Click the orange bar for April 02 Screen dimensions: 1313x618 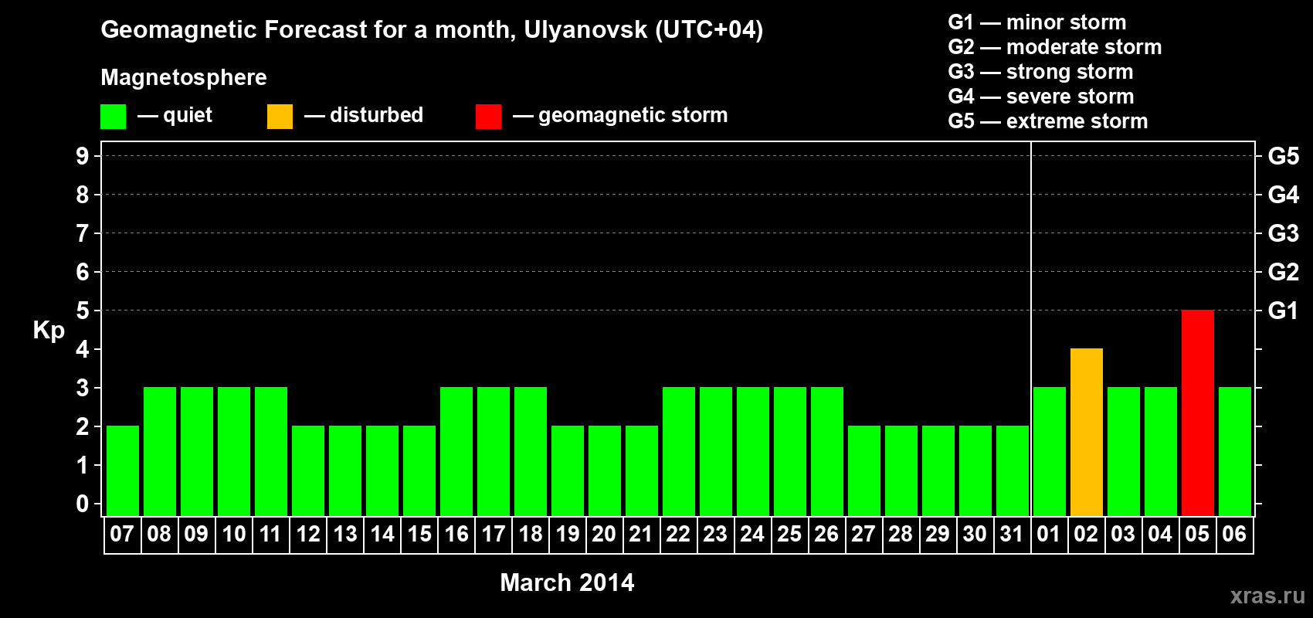point(1086,432)
